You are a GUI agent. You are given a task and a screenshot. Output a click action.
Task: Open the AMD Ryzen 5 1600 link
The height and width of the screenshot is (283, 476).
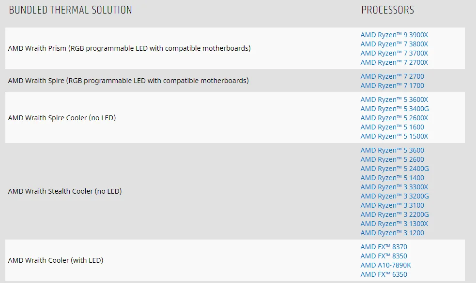[392, 127]
